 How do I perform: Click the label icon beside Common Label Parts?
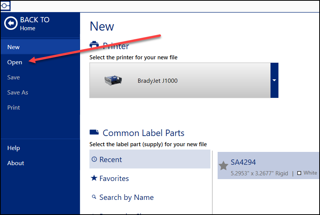(94, 133)
